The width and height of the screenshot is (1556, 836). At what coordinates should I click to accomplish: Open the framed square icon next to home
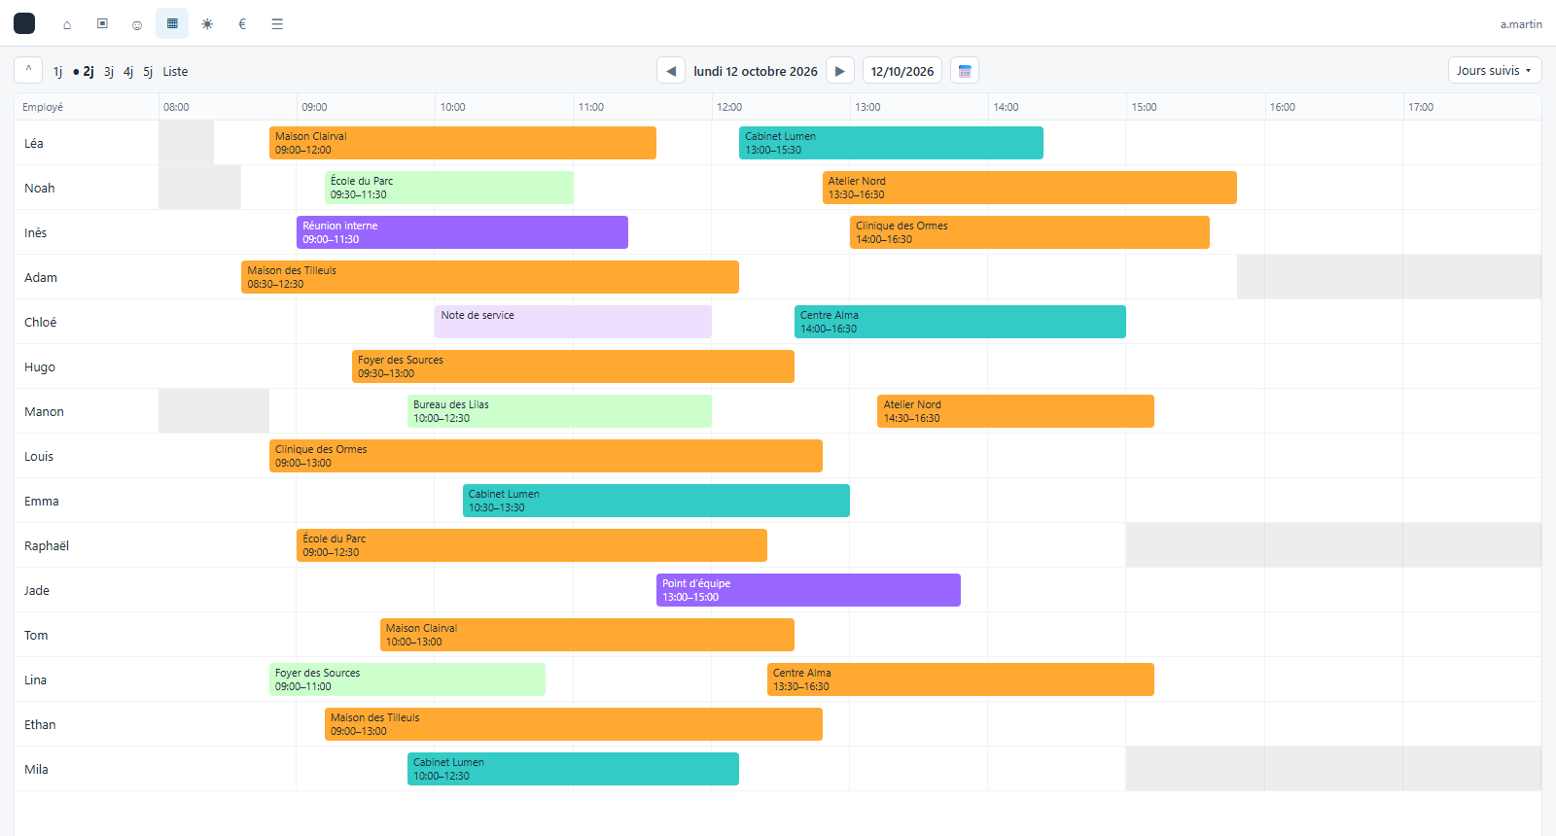tap(102, 23)
